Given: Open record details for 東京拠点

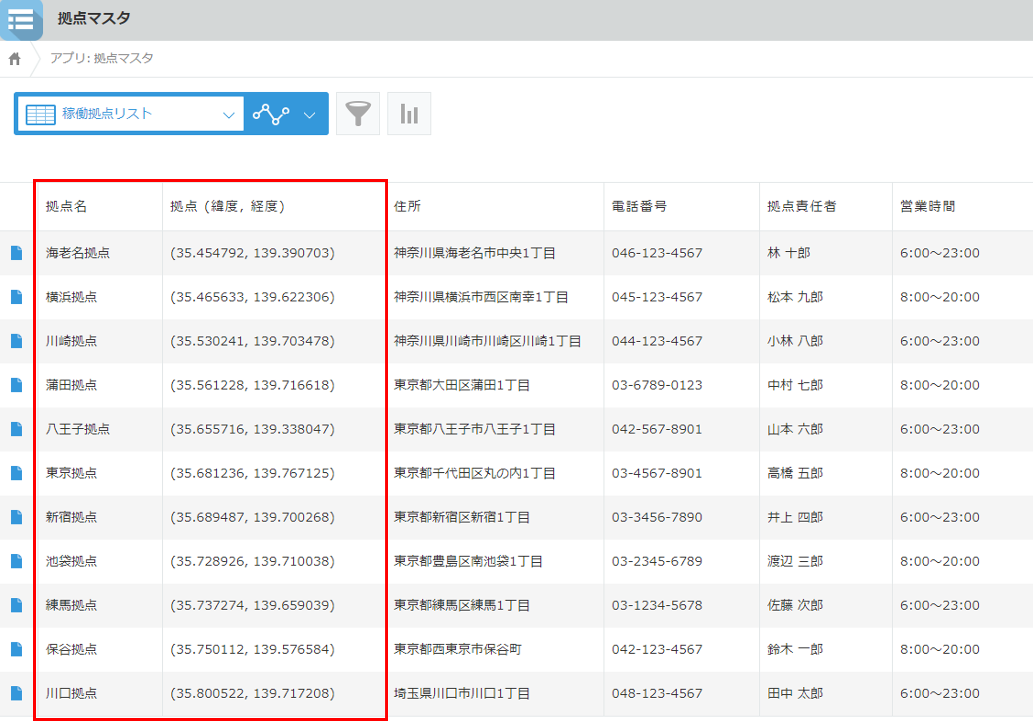Looking at the screenshot, I should click(17, 473).
